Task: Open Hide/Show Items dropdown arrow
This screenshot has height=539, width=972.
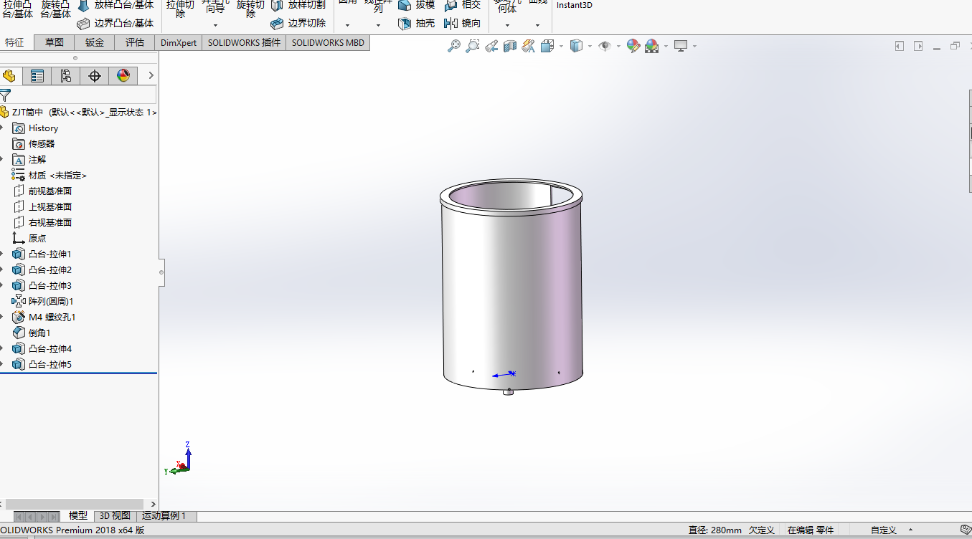Action: pyautogui.click(x=618, y=46)
